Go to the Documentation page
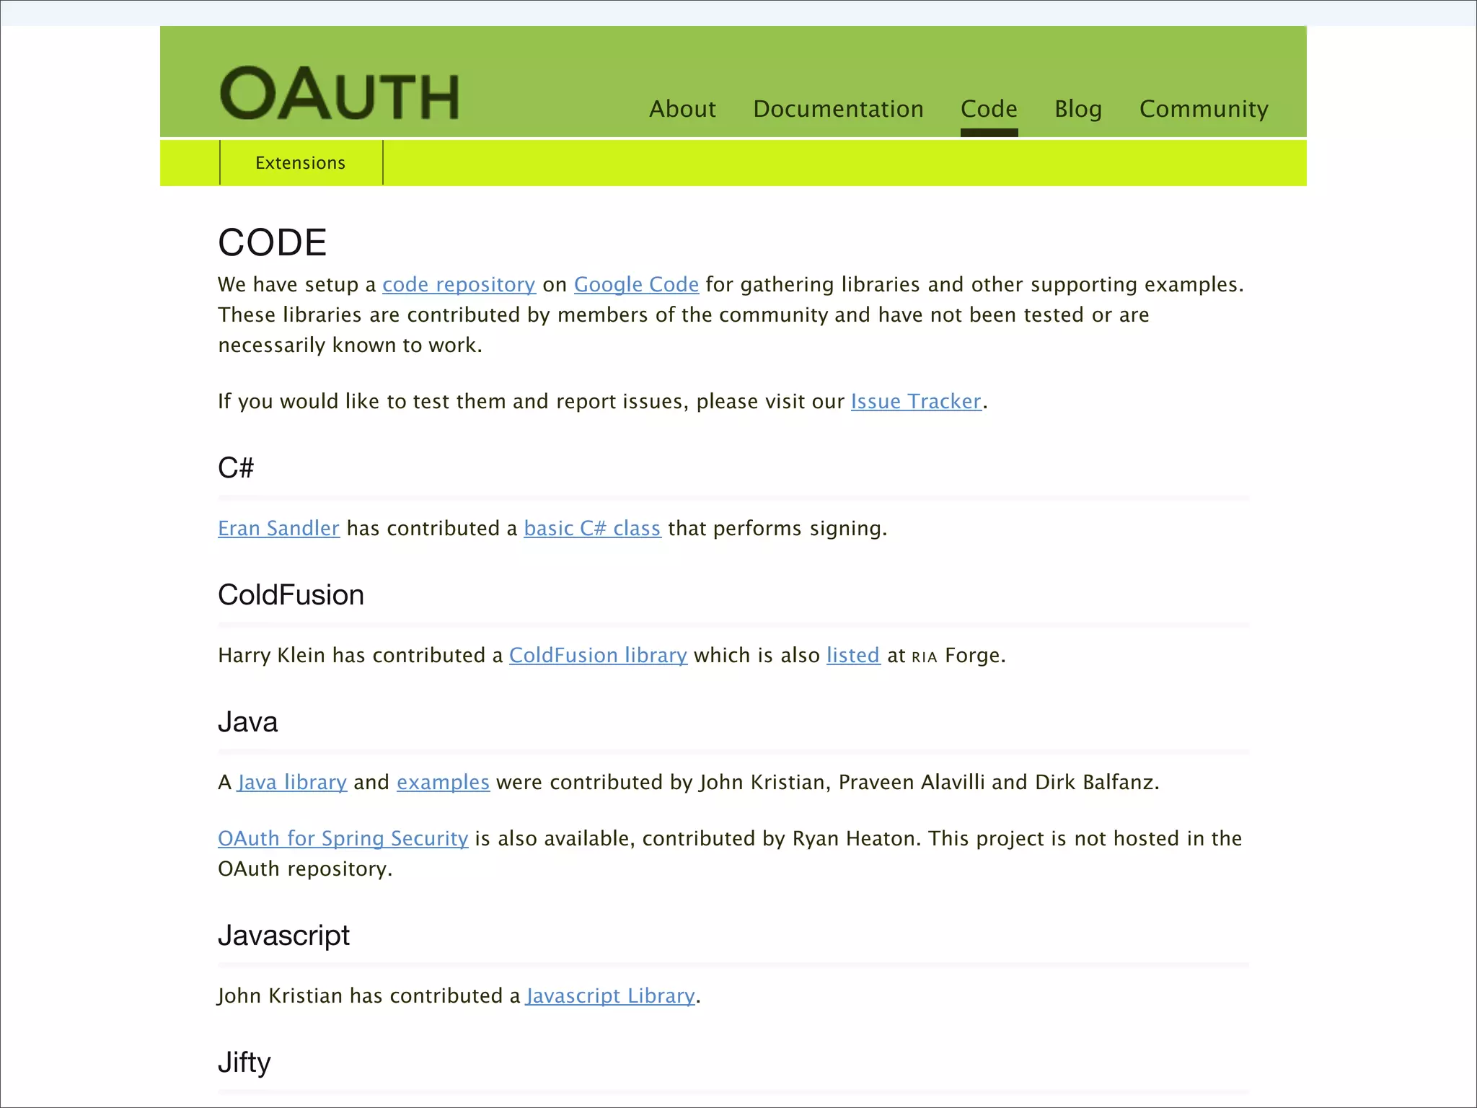 (x=838, y=109)
